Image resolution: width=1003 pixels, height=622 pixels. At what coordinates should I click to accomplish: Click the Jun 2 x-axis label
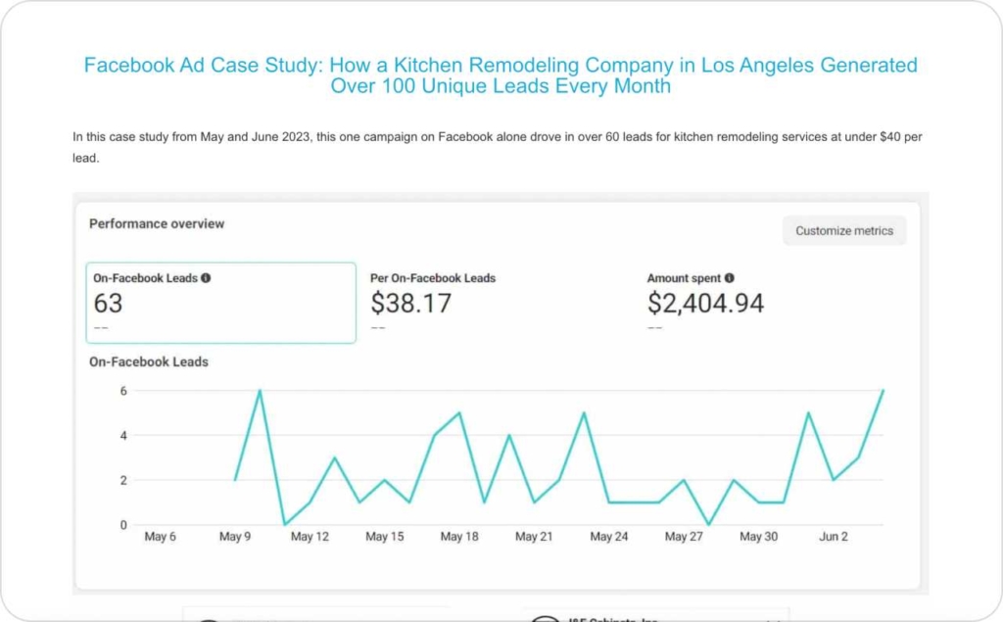[834, 537]
